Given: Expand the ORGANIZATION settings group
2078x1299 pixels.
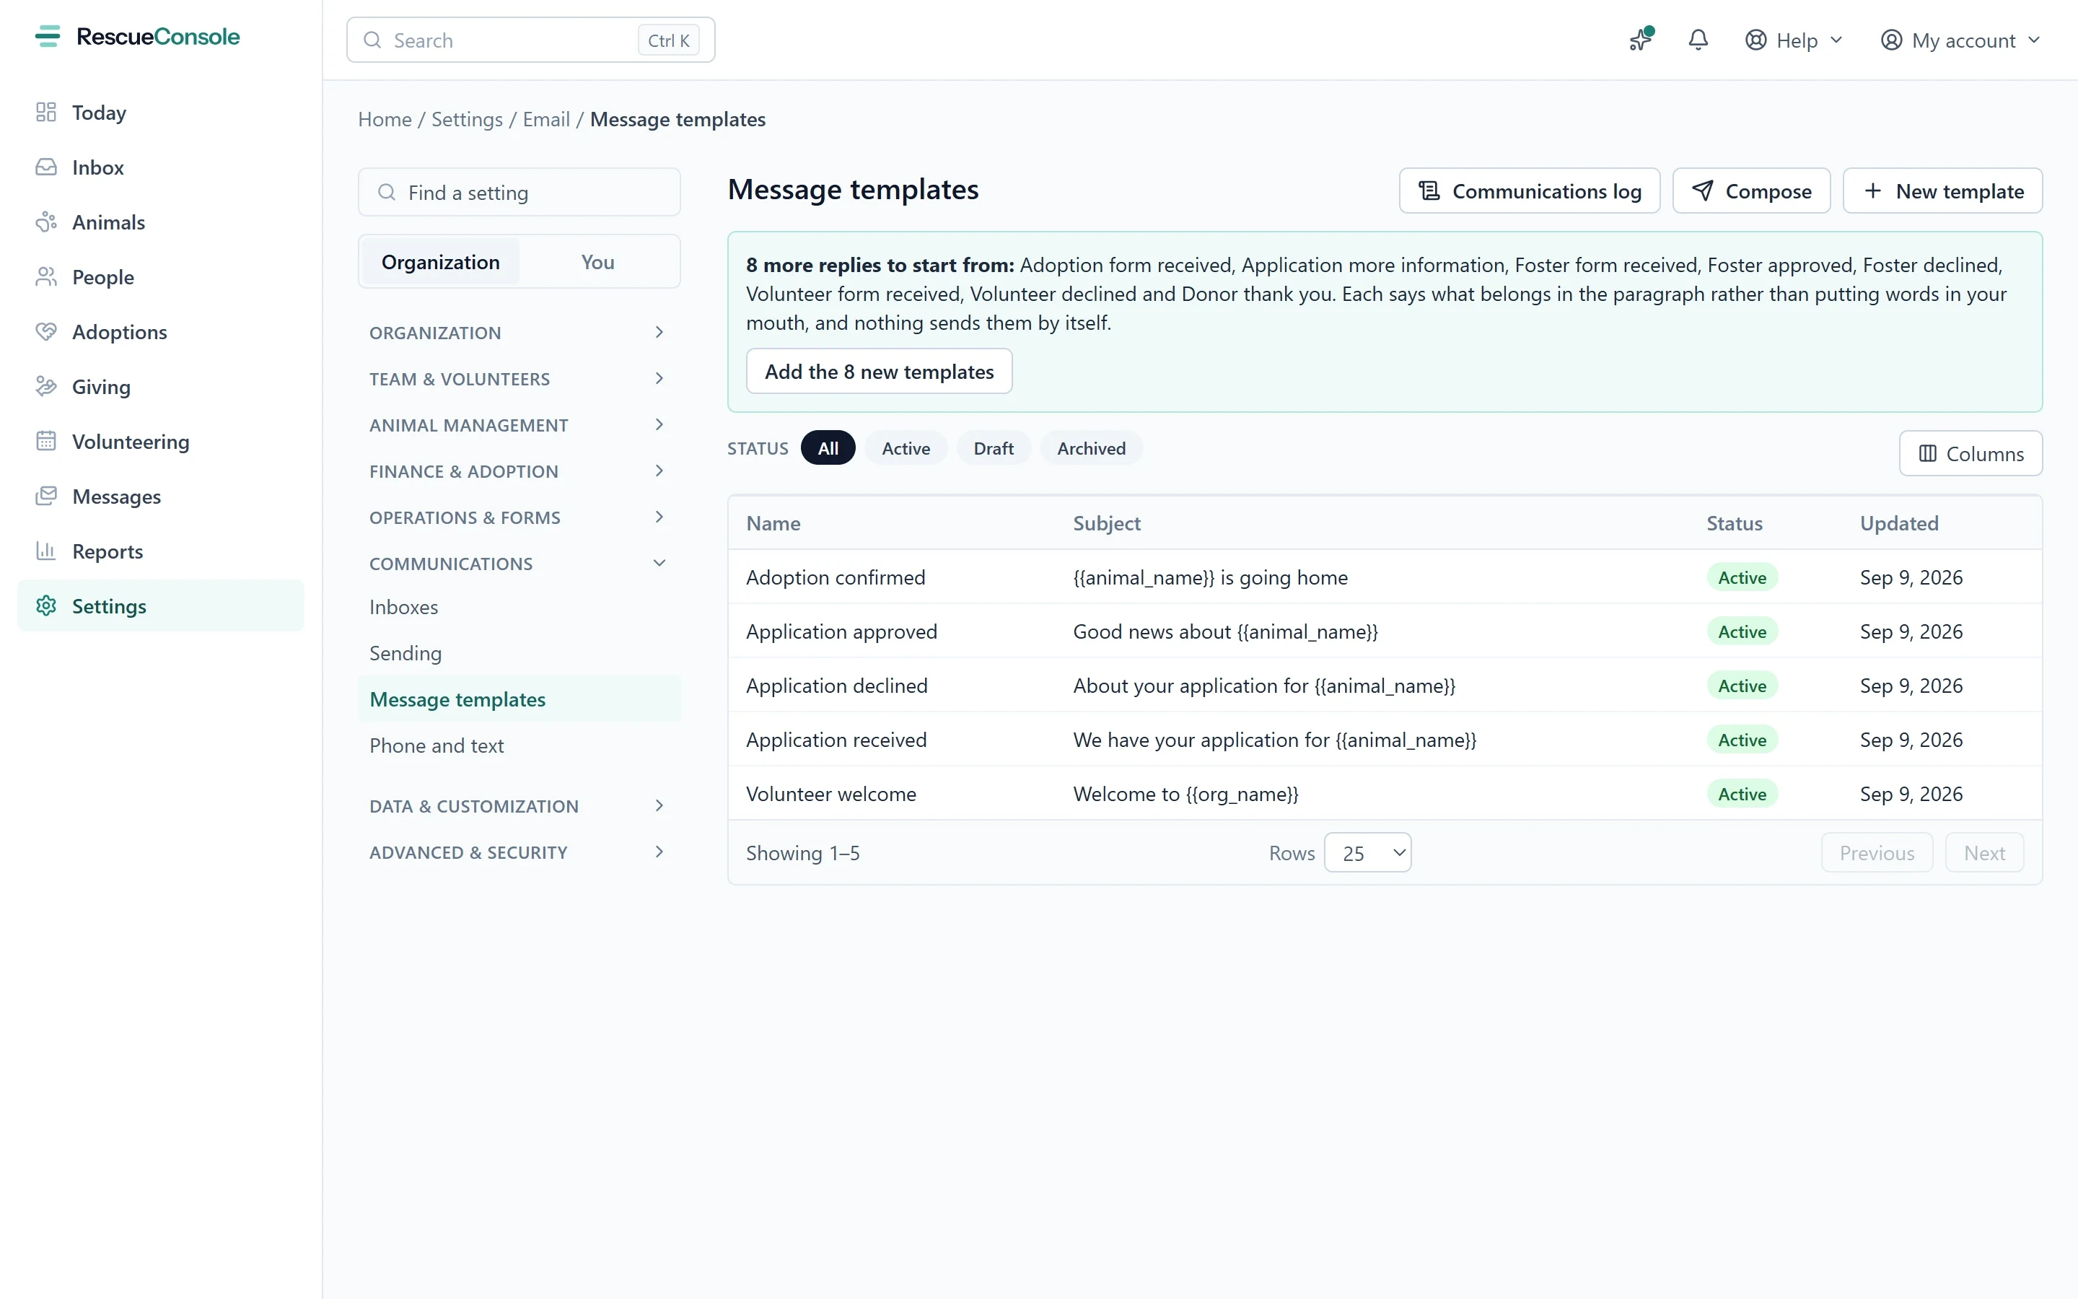Looking at the screenshot, I should point(519,333).
